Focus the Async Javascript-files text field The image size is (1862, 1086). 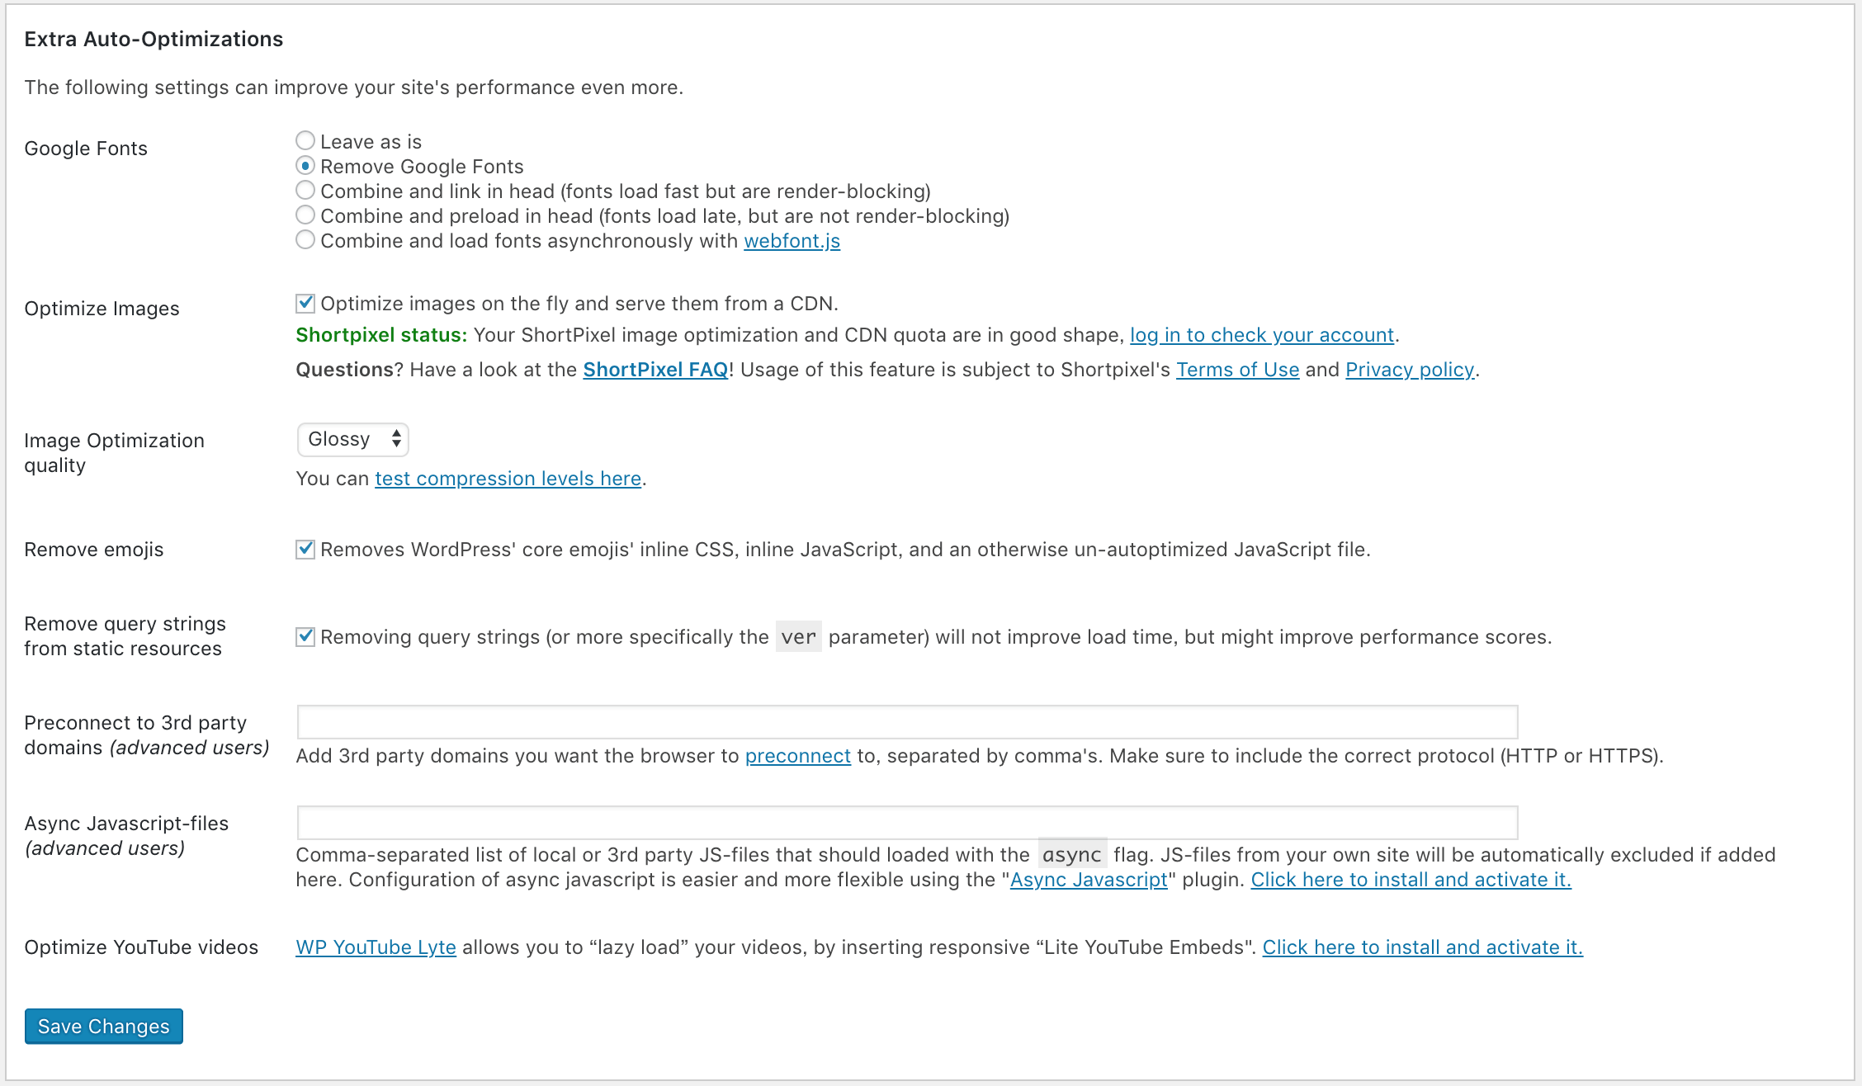point(906,823)
